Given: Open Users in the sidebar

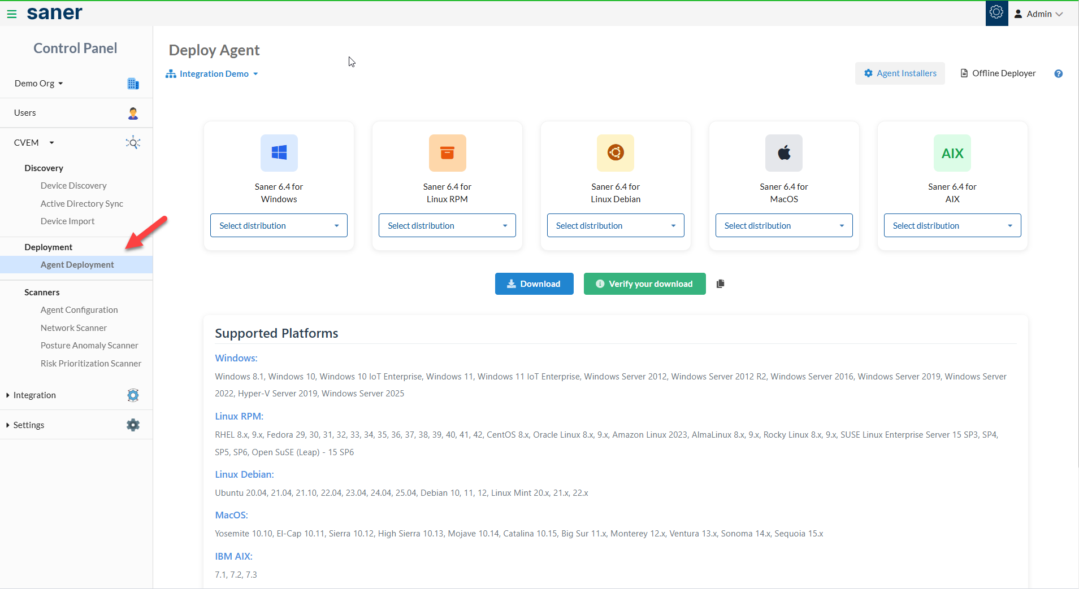Looking at the screenshot, I should [x=25, y=113].
